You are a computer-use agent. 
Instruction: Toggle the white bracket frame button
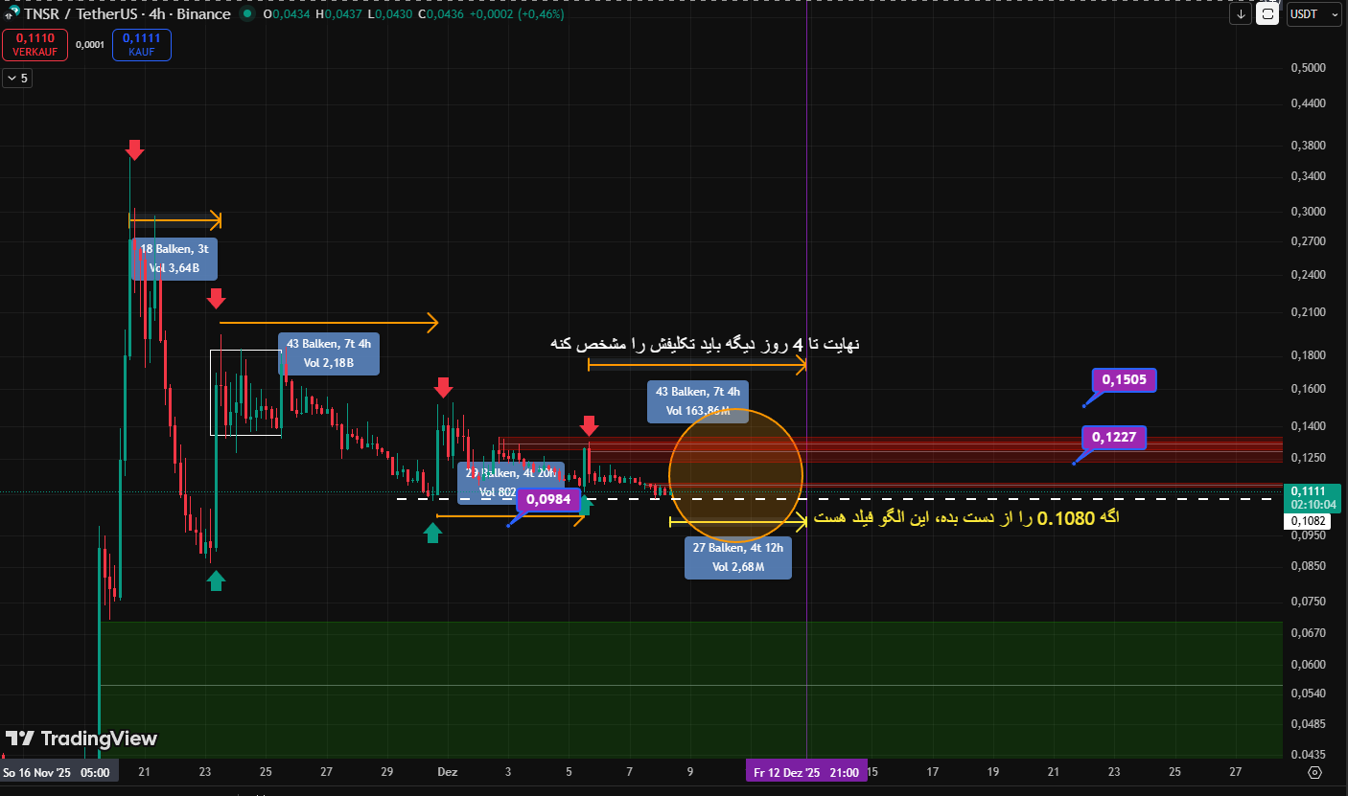1267,14
